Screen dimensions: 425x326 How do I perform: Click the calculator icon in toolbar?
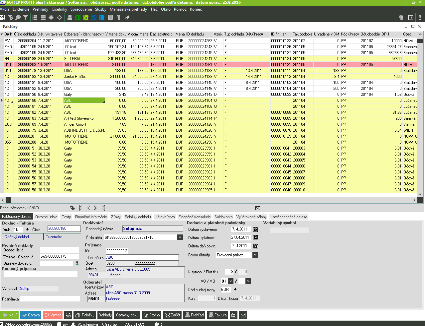[110, 18]
